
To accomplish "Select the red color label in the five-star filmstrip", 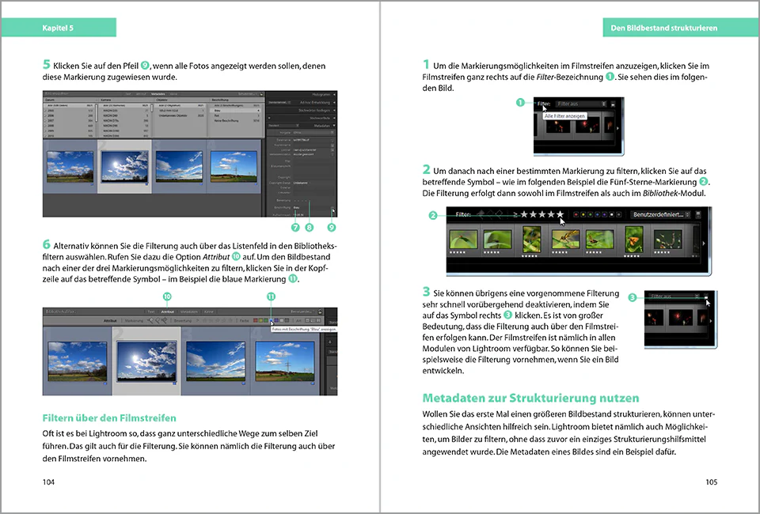I will pyautogui.click(x=576, y=214).
